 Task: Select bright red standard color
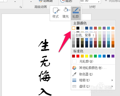pyautogui.click(x=78, y=56)
